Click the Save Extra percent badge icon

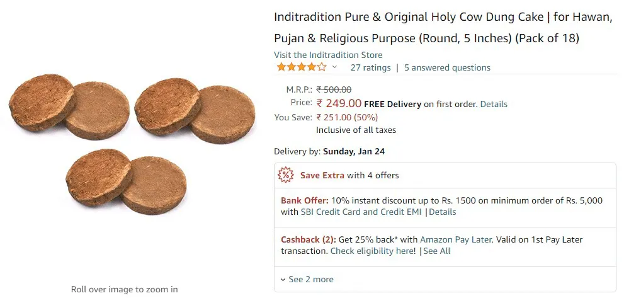pyautogui.click(x=286, y=175)
